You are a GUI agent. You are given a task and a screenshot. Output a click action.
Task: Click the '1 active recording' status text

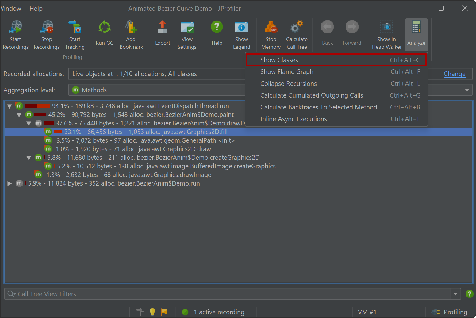pos(219,312)
